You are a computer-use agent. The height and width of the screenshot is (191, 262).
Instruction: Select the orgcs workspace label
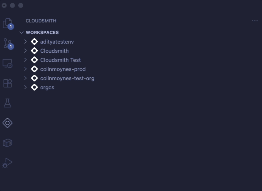click(47, 87)
